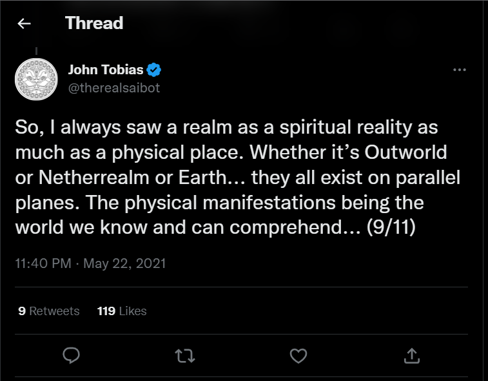View the list of 9 Retweets
The height and width of the screenshot is (381, 488).
[49, 311]
